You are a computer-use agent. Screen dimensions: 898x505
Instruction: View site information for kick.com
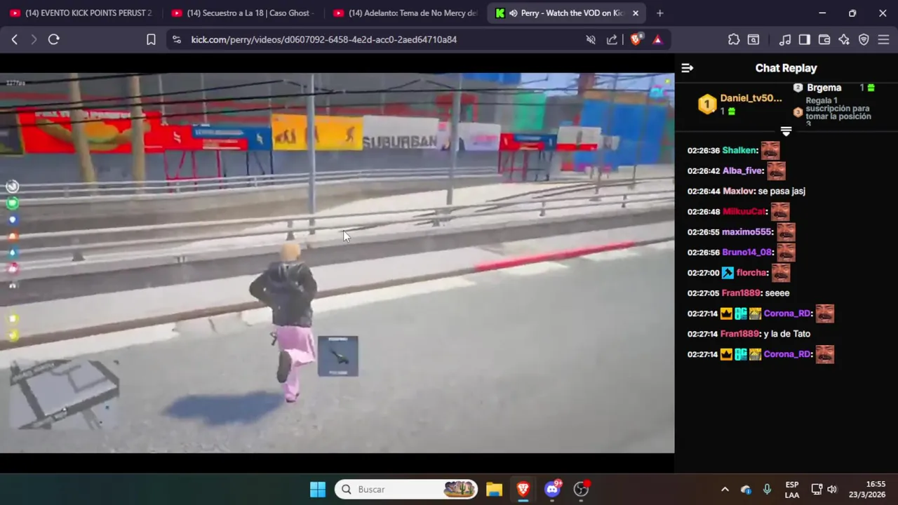coord(176,39)
